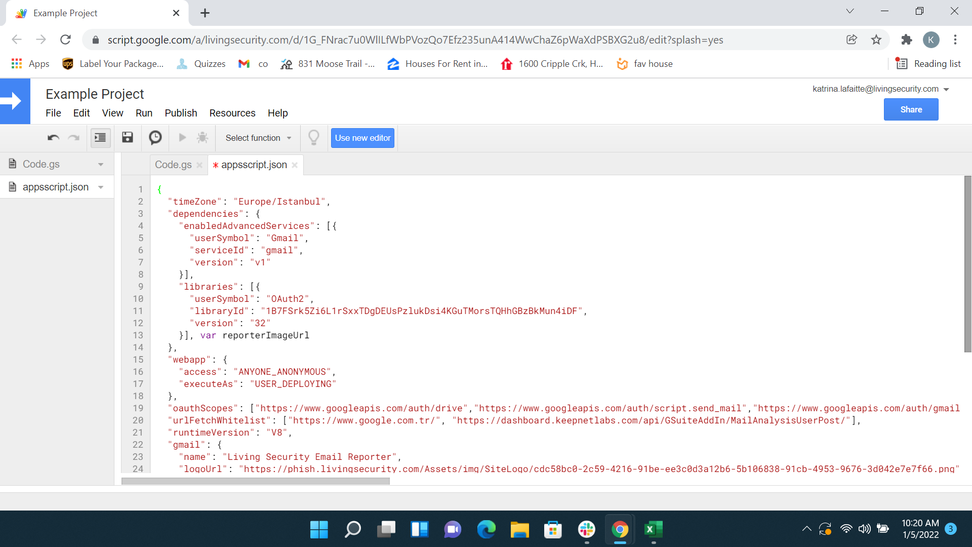Image resolution: width=972 pixels, height=547 pixels.
Task: Open the Reading list
Action: tap(928, 64)
